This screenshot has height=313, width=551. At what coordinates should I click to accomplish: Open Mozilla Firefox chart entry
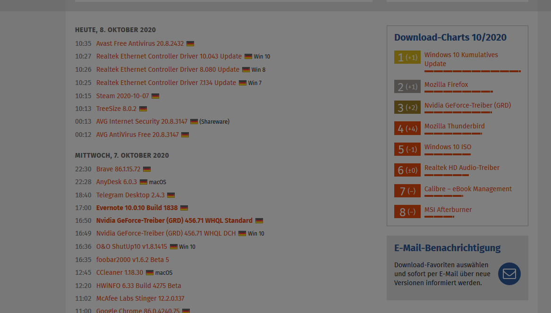pos(446,85)
